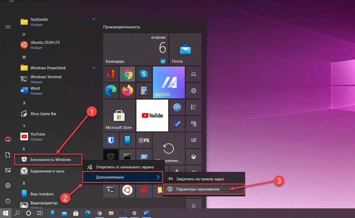Click the Power button in the Start sidebar
The height and width of the screenshot is (218, 355).
(8, 201)
